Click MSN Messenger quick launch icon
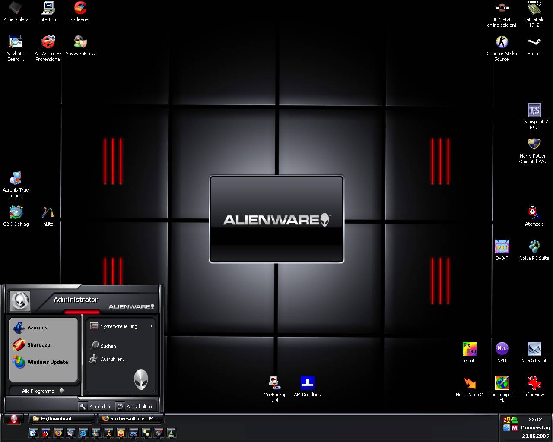 [x=95, y=433]
